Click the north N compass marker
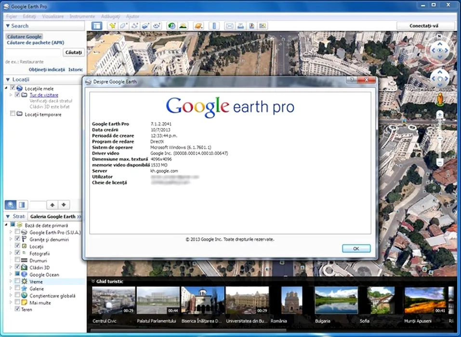The width and height of the screenshot is (461, 337). click(x=439, y=36)
